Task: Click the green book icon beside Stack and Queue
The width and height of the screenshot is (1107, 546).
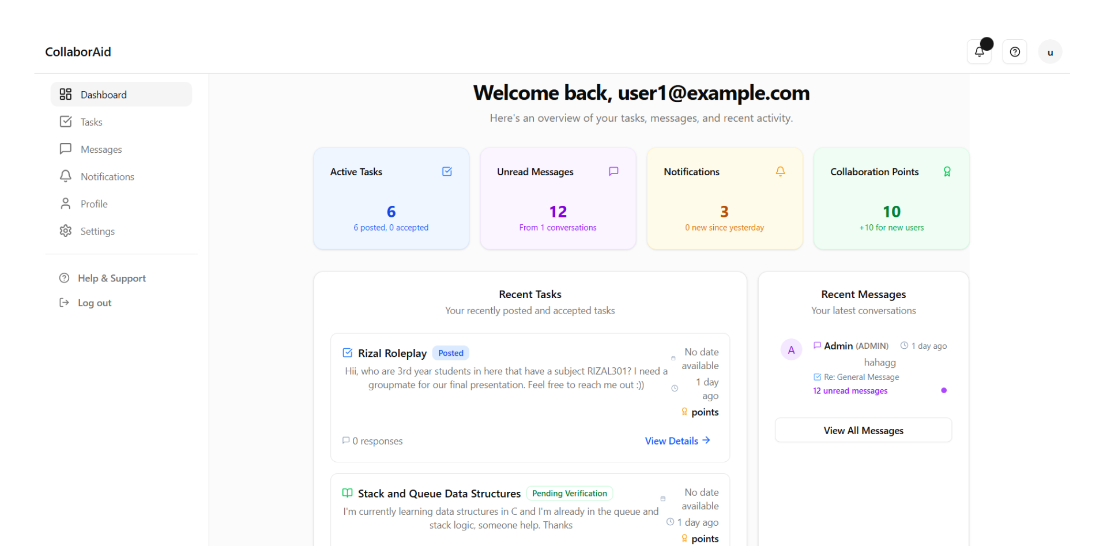Action: pos(347,493)
